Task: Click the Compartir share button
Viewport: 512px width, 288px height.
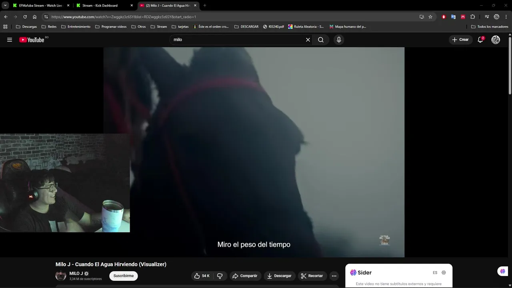Action: pyautogui.click(x=245, y=276)
